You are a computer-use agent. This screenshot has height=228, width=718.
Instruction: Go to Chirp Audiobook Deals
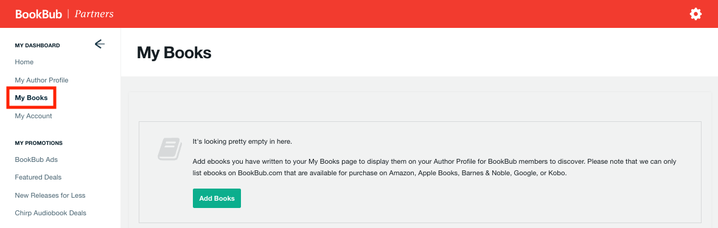tap(51, 213)
